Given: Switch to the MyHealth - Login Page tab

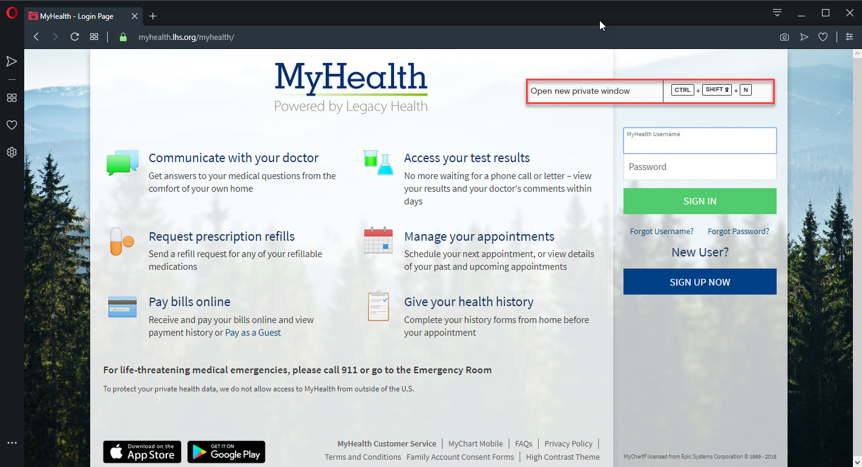Looking at the screenshot, I should pyautogui.click(x=79, y=16).
